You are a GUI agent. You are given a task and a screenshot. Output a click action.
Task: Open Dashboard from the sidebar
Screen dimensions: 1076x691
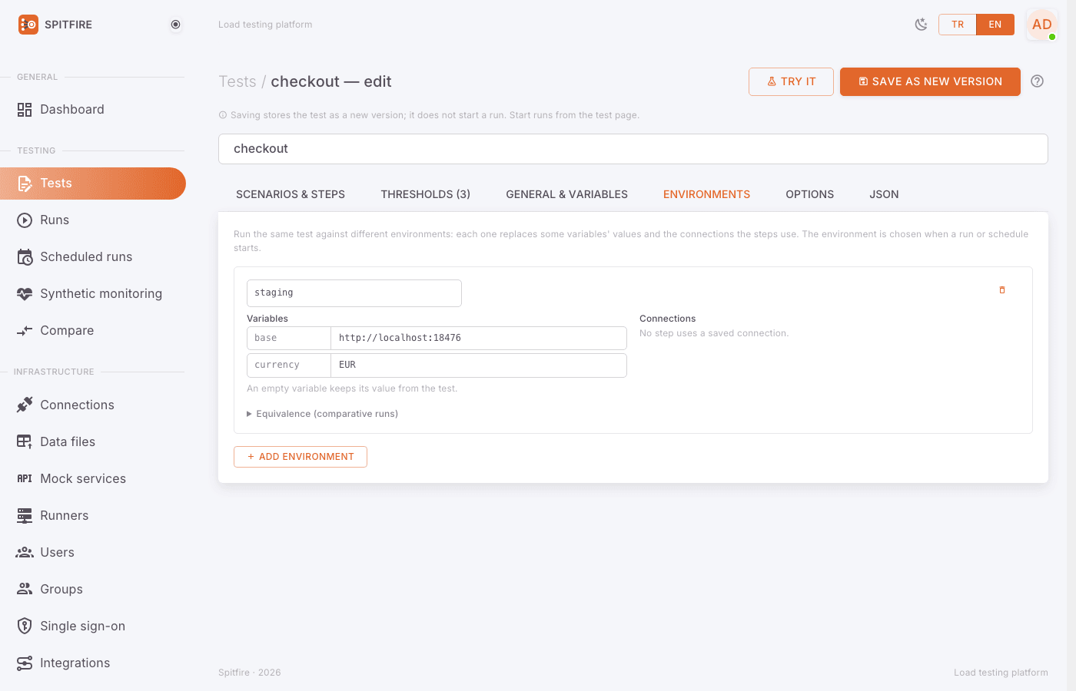point(92,110)
